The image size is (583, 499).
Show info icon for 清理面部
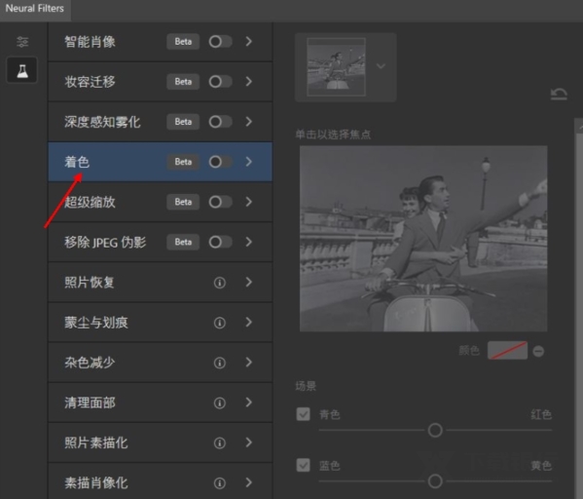(220, 403)
